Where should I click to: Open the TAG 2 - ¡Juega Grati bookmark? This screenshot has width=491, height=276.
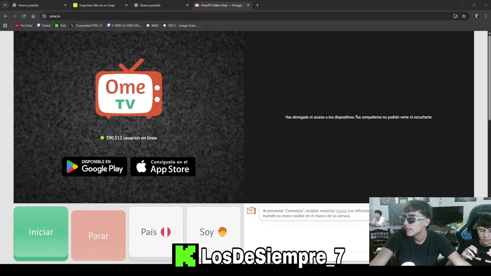pyautogui.click(x=180, y=26)
